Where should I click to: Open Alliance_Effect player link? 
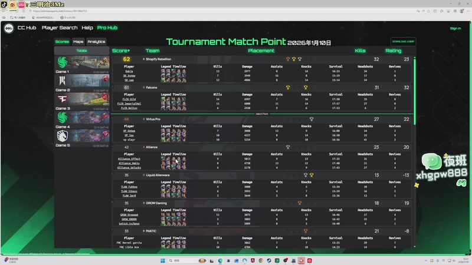tap(129, 158)
